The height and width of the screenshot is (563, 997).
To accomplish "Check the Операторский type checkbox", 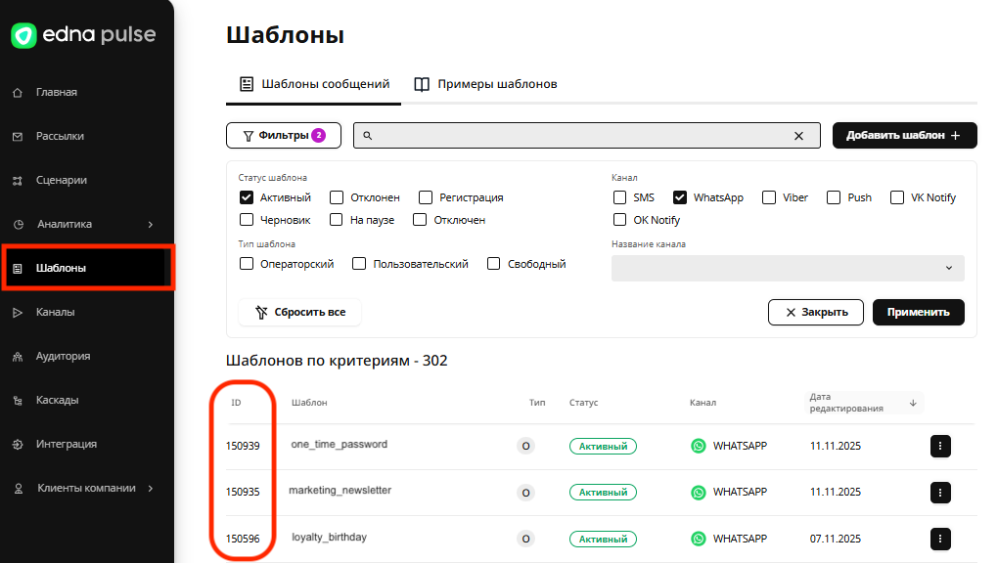I will click(x=247, y=264).
